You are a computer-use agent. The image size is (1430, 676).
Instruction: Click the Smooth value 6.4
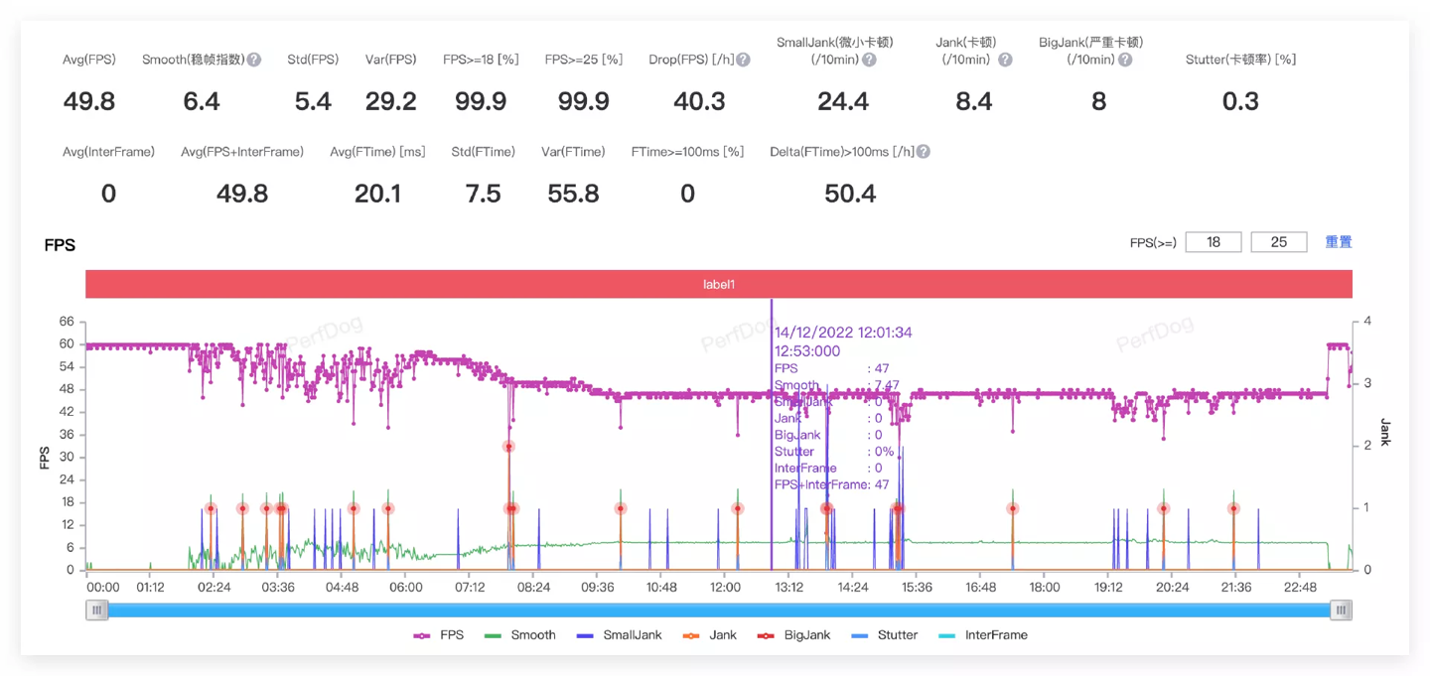pos(202,101)
